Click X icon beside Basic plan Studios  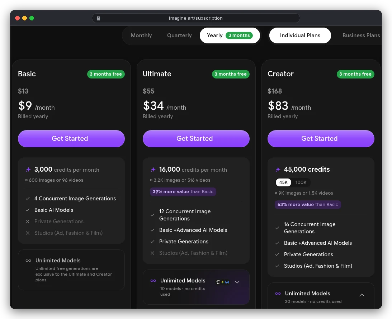click(28, 233)
